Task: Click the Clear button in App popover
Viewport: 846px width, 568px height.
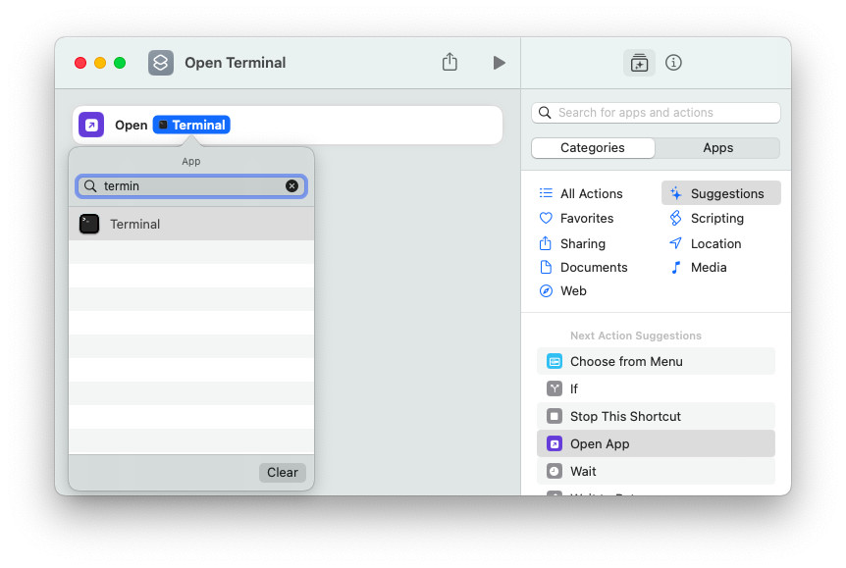Action: (283, 473)
